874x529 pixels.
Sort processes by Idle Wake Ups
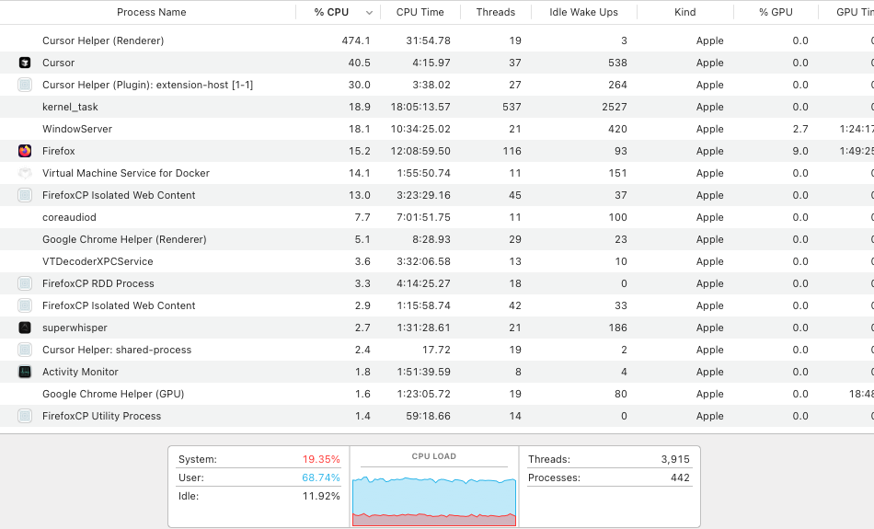click(583, 12)
